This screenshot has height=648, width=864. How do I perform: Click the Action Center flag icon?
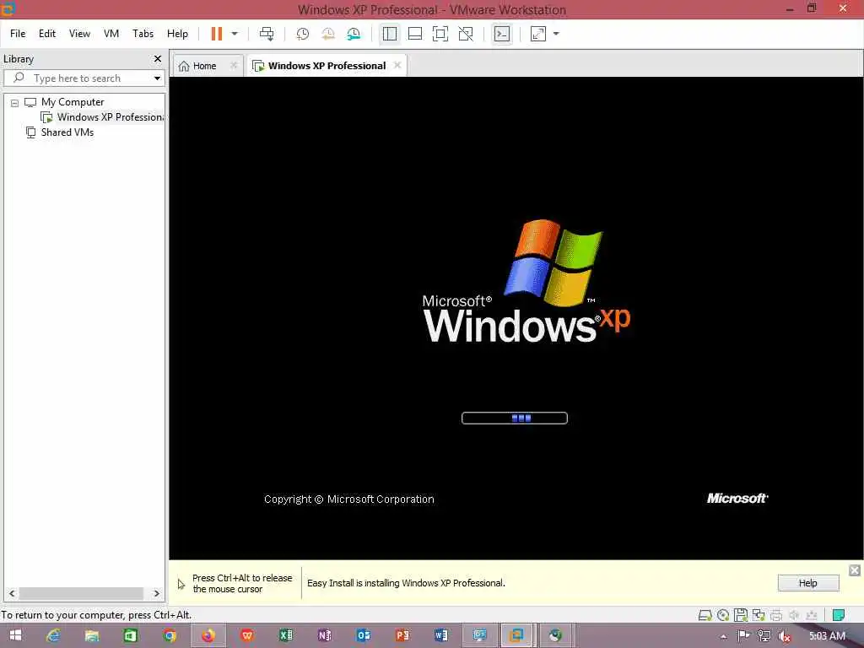743,636
